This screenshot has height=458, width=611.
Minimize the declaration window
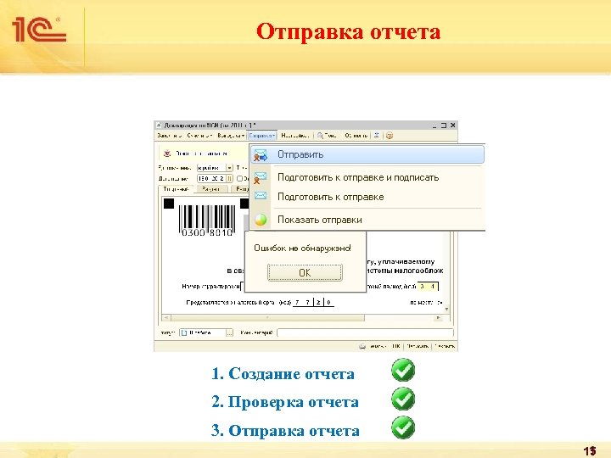click(434, 126)
